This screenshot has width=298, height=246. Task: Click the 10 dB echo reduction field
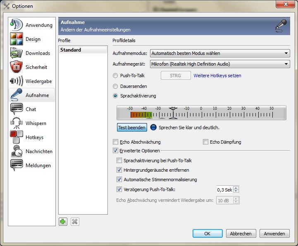(x=225, y=201)
